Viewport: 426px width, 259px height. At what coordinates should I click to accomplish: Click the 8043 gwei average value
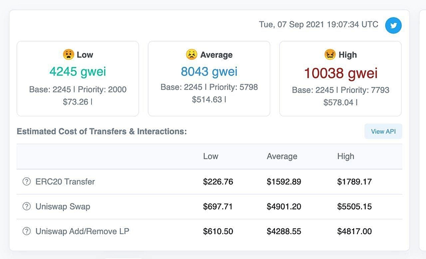[x=209, y=72]
